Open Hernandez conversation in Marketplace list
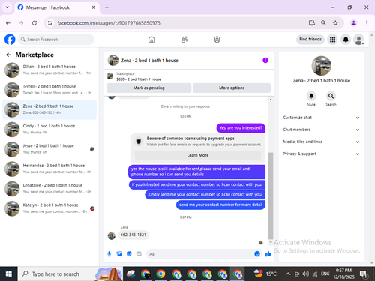Image resolution: width=375 pixels, height=281 pixels. pos(49,169)
